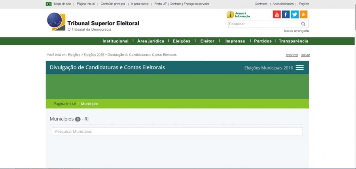Screen dimensions: 356x169
Task: Click the Brazil flag icon
Action: 49,4
